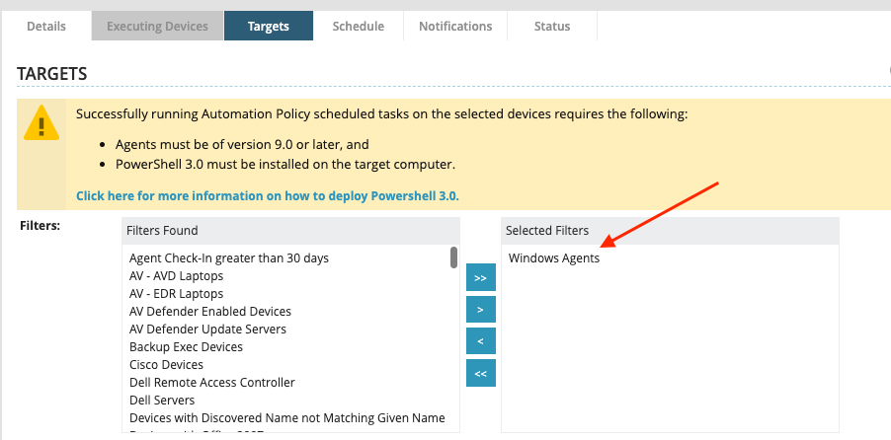Select the Backup Exec Devices filter
Viewport: 891px width, 440px height.
pos(186,347)
